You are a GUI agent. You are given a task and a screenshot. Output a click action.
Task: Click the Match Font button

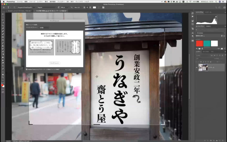54,63
